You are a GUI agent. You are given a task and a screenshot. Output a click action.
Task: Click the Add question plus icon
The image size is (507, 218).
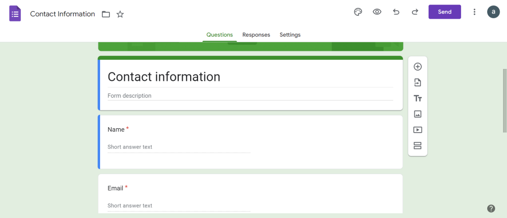coord(417,67)
